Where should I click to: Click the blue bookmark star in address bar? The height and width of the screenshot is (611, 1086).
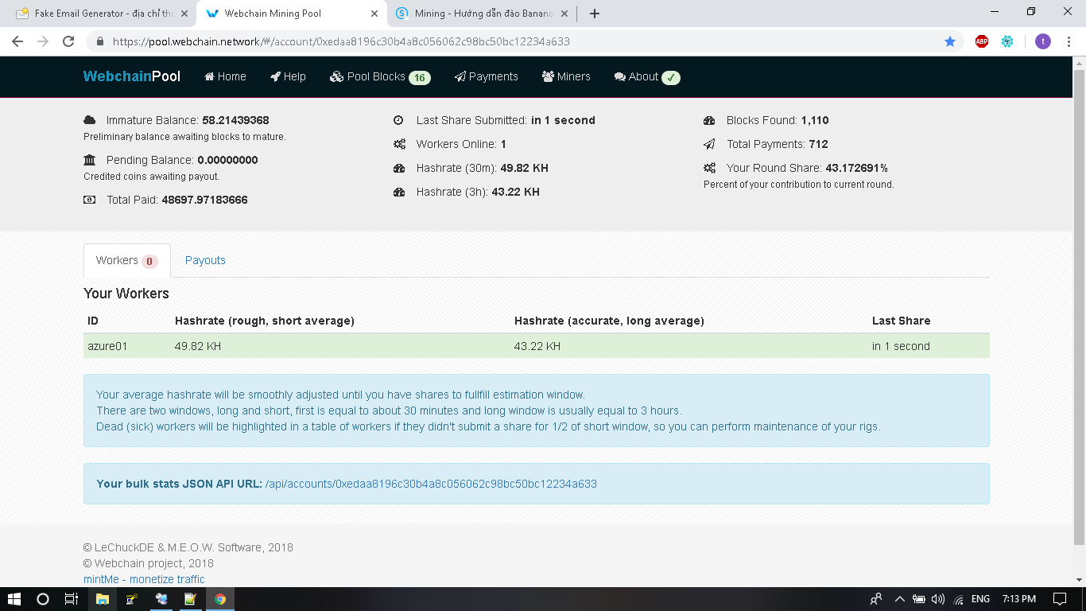coord(949,41)
